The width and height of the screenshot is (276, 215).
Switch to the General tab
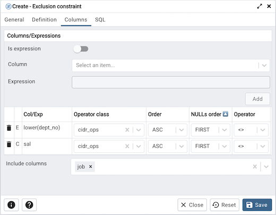coord(14,20)
